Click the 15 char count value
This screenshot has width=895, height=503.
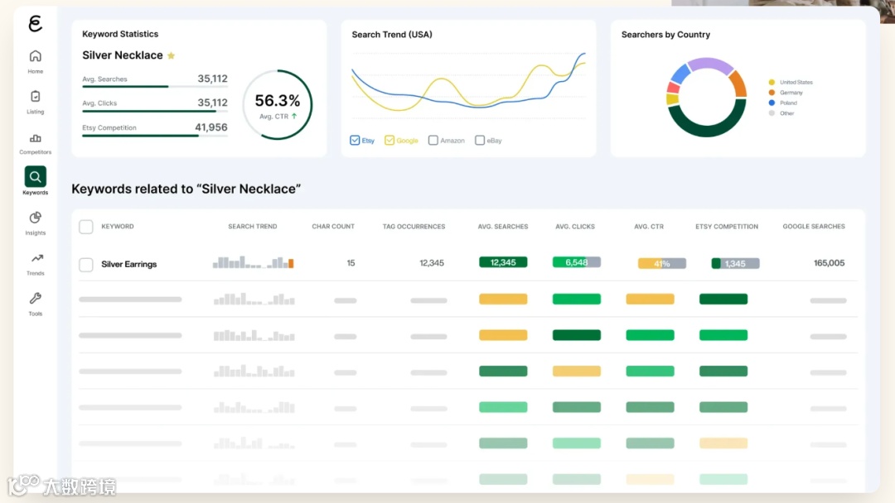click(x=351, y=262)
